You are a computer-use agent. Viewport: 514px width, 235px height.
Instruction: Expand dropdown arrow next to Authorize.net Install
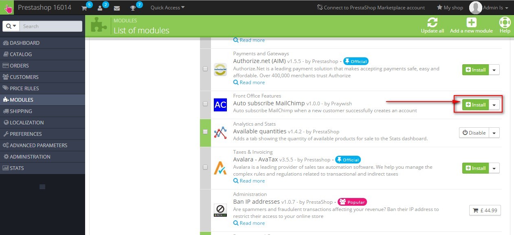[494, 70]
